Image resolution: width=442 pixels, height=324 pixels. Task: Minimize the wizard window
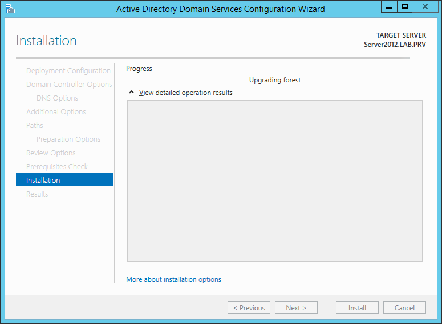pyautogui.click(x=389, y=7)
